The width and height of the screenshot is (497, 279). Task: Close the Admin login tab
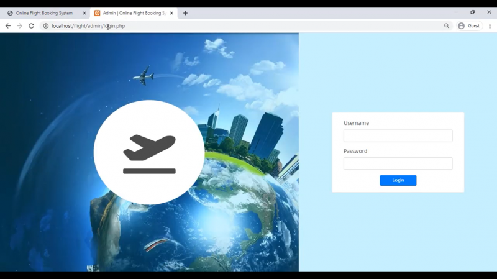171,13
